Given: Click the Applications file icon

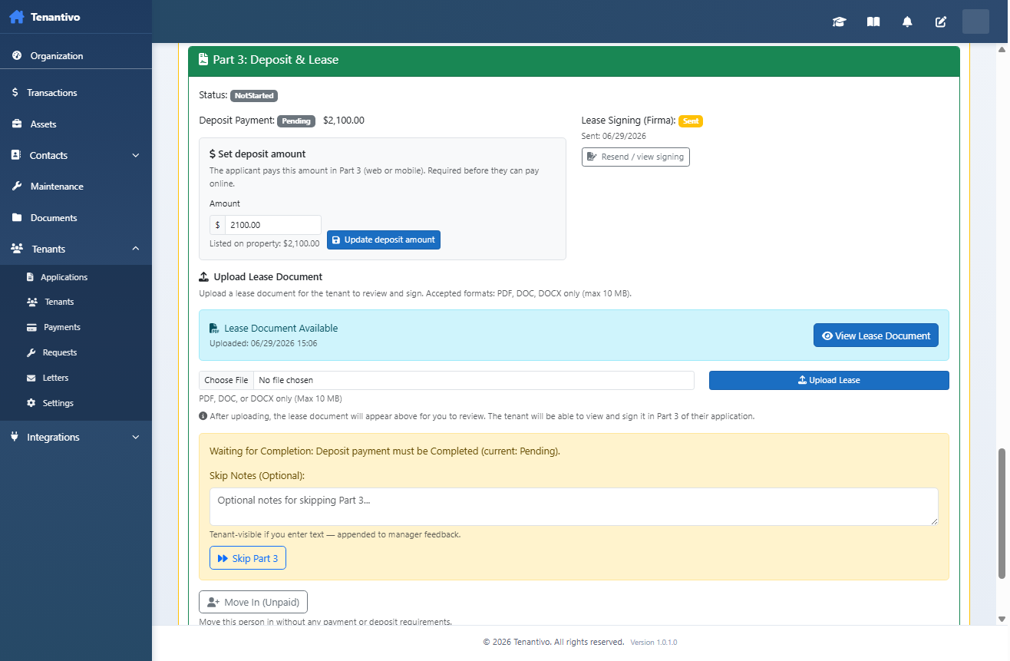Looking at the screenshot, I should click(x=31, y=277).
